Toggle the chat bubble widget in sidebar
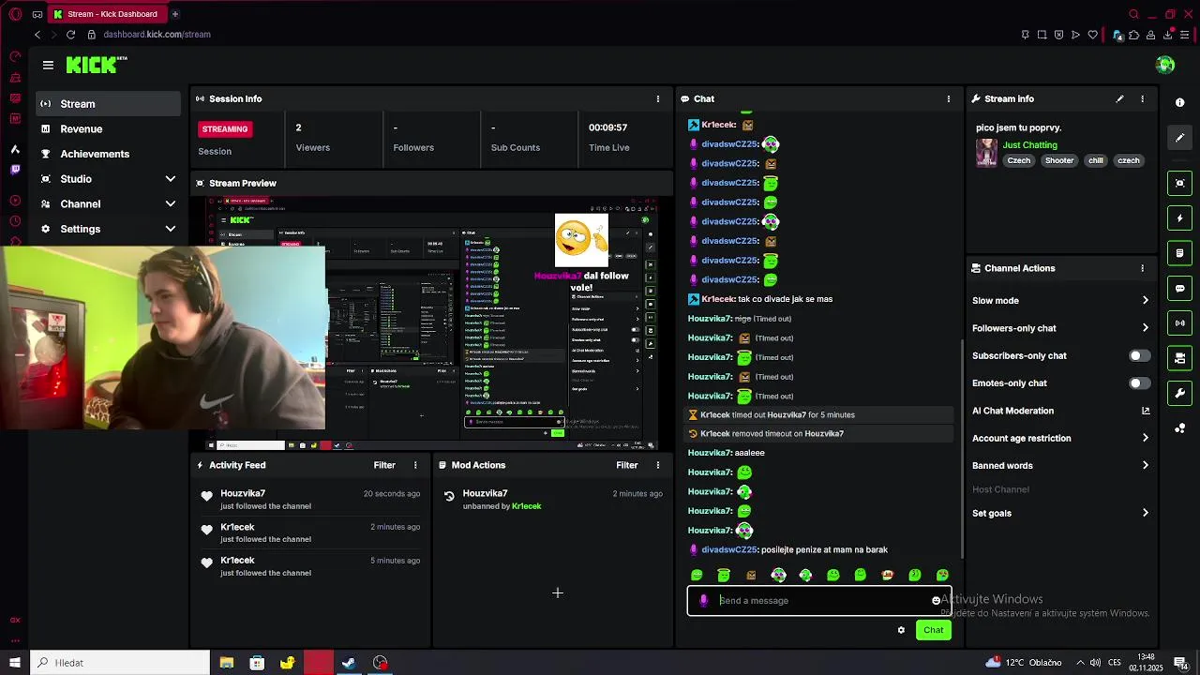This screenshot has width=1200, height=675. tap(1180, 288)
